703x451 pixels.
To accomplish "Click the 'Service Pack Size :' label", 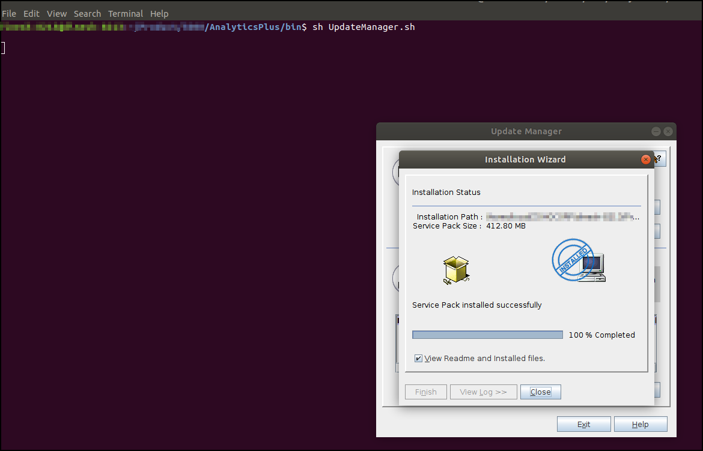I will coord(447,226).
